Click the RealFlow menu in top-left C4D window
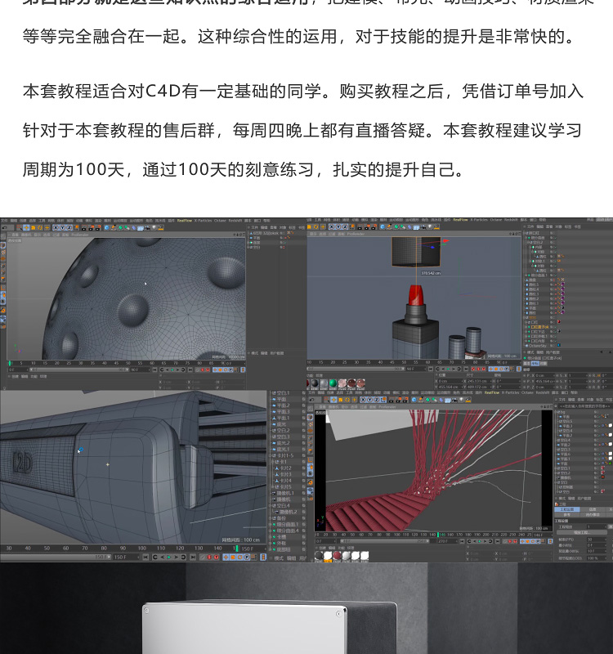The image size is (613, 654). coord(184,220)
